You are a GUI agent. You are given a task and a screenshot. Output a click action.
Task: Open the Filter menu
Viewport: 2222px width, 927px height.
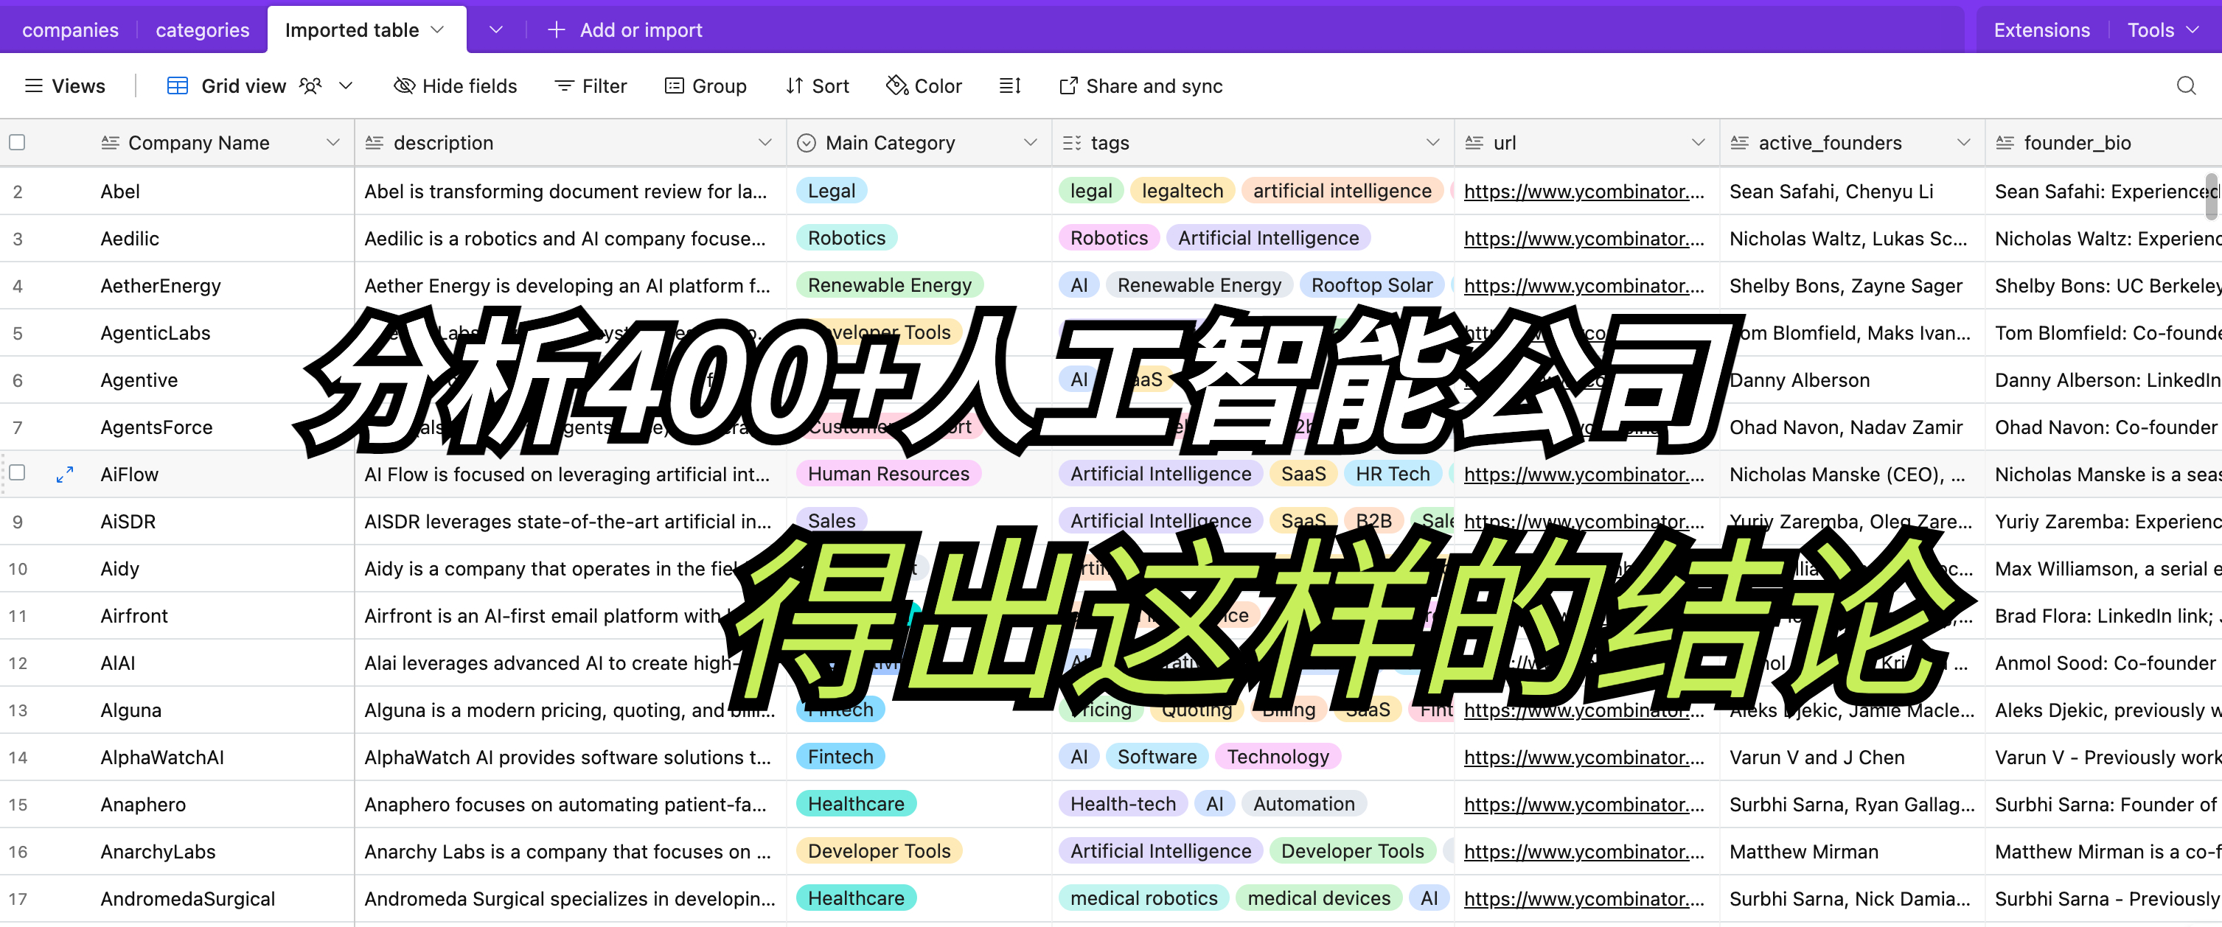click(591, 85)
